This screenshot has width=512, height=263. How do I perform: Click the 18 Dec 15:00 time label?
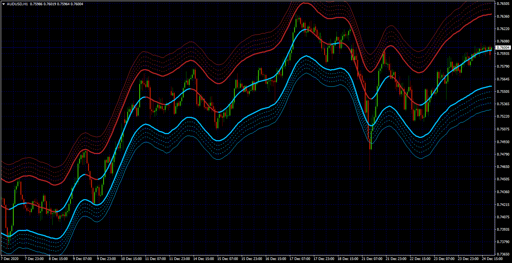348,259
